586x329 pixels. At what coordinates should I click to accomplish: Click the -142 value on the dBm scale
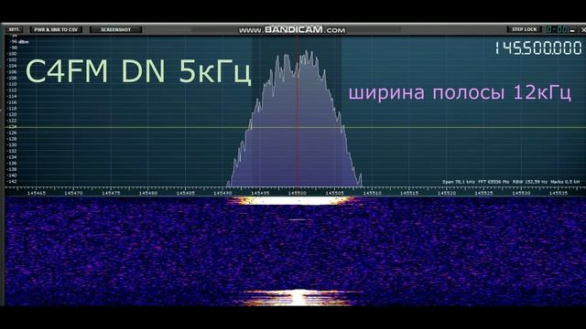12,181
